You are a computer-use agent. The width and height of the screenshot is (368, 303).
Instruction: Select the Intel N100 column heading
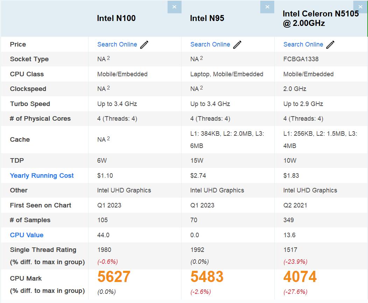pos(115,18)
